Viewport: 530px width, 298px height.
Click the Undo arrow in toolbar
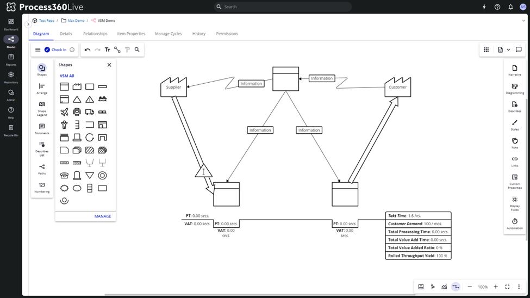coord(88,49)
